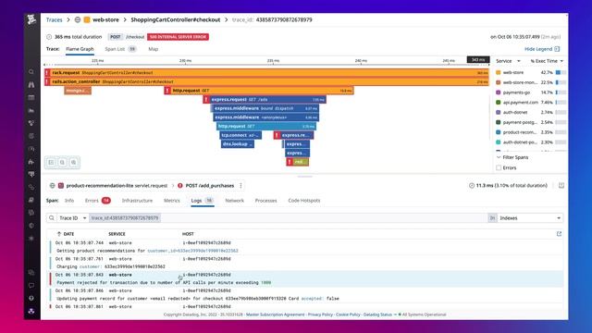
Task: Open the Indexes dropdown
Action: pyautogui.click(x=530, y=218)
